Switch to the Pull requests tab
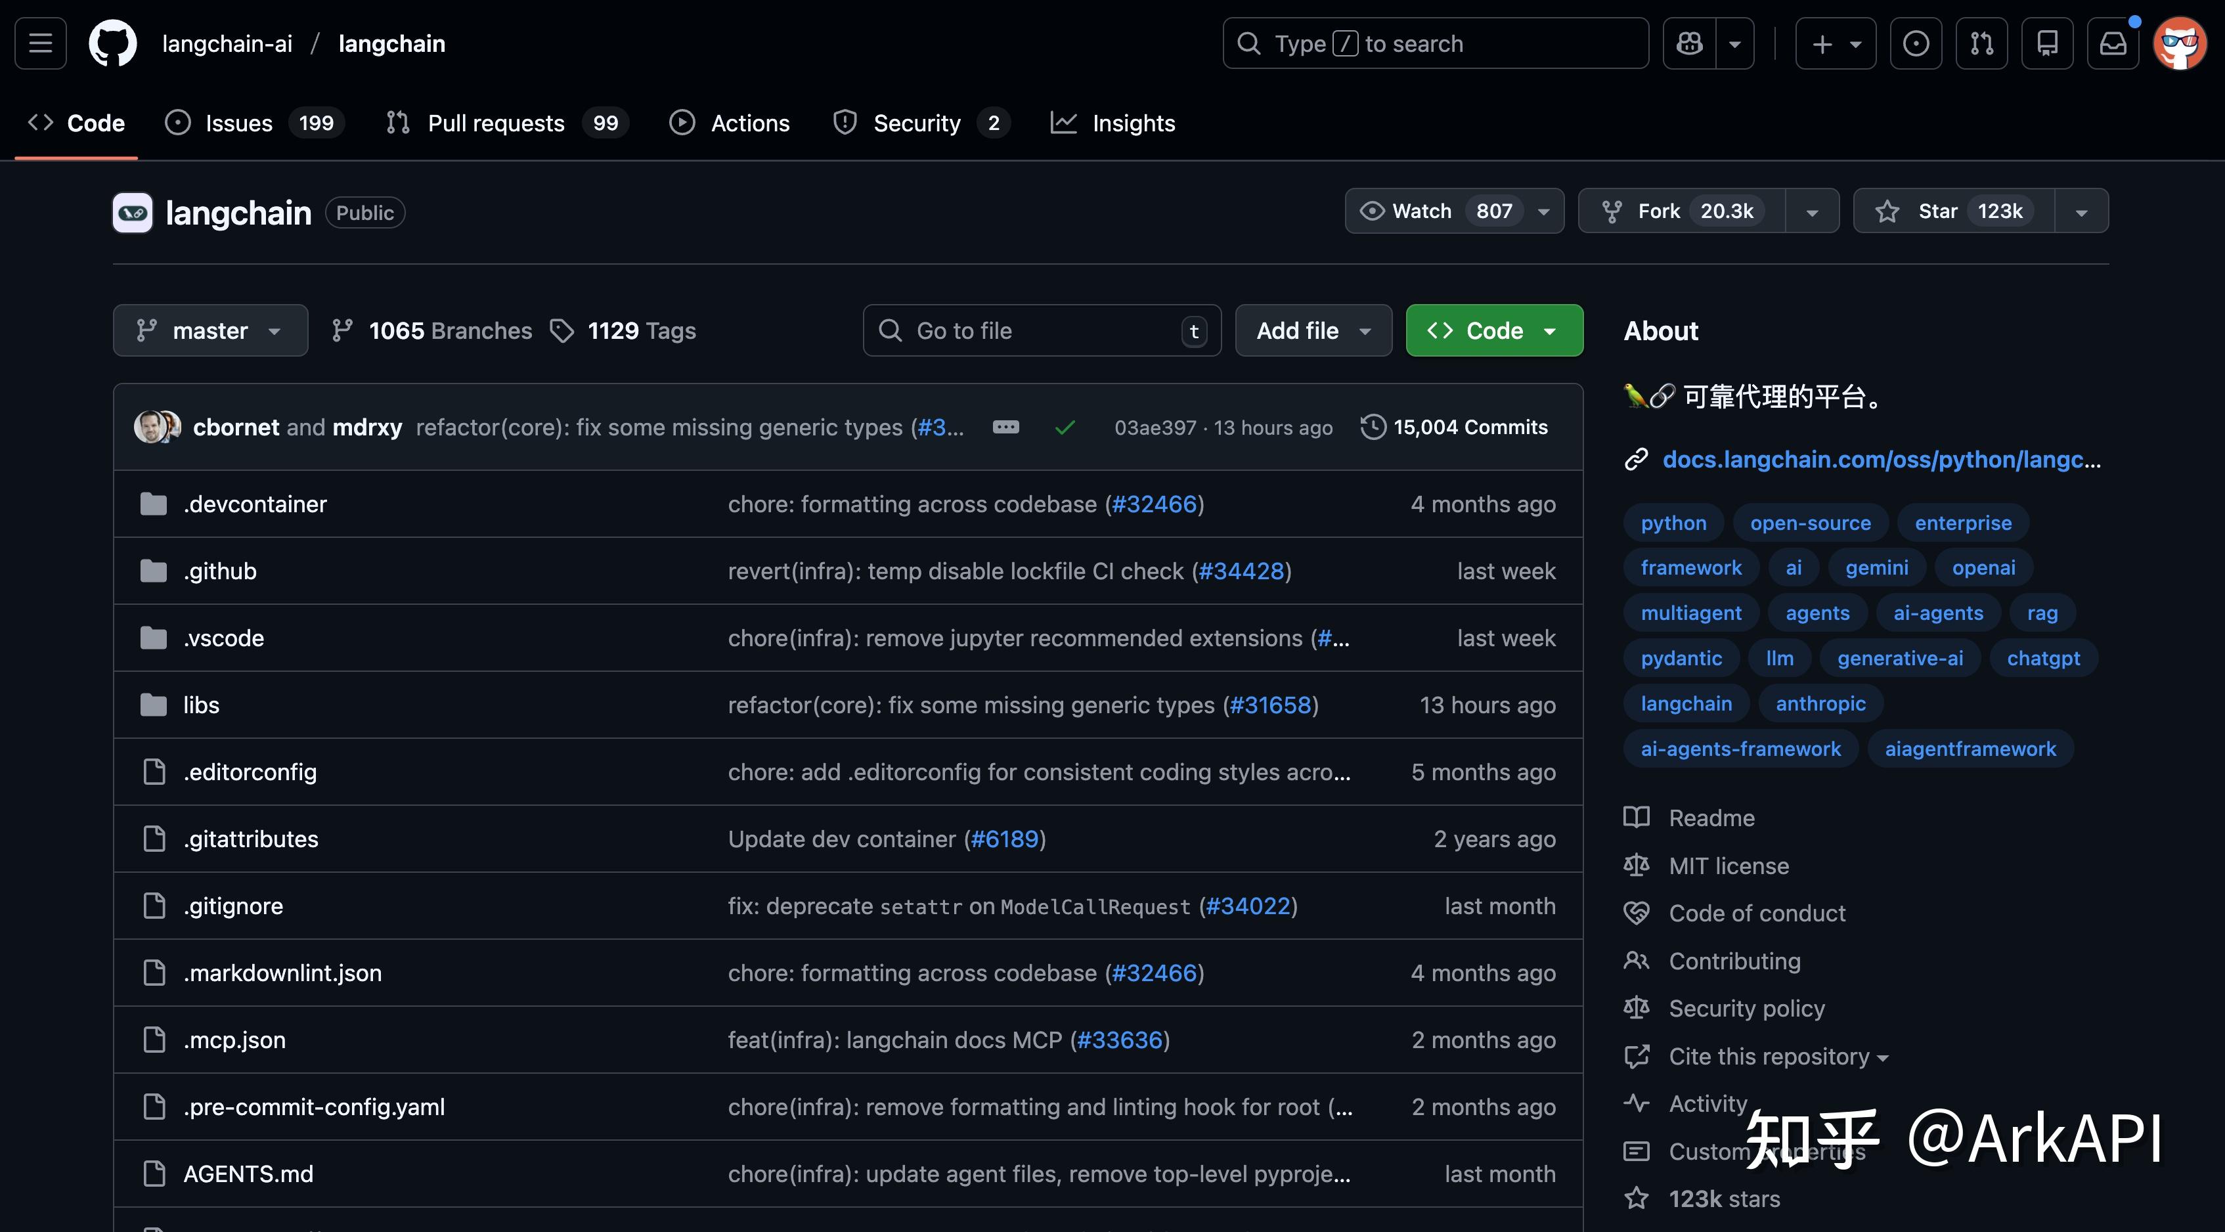 click(x=507, y=123)
